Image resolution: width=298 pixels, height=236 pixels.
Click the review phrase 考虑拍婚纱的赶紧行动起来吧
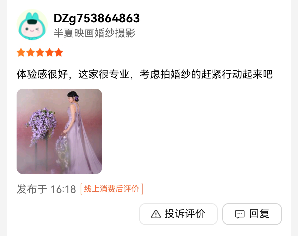206,74
